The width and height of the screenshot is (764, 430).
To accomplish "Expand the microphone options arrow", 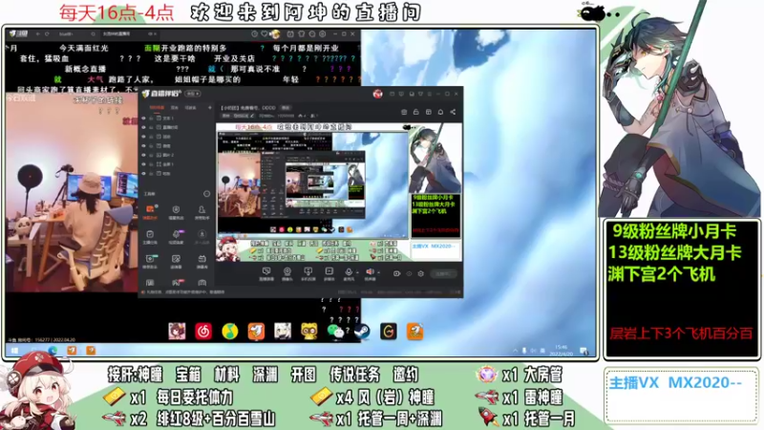I will coord(357,272).
